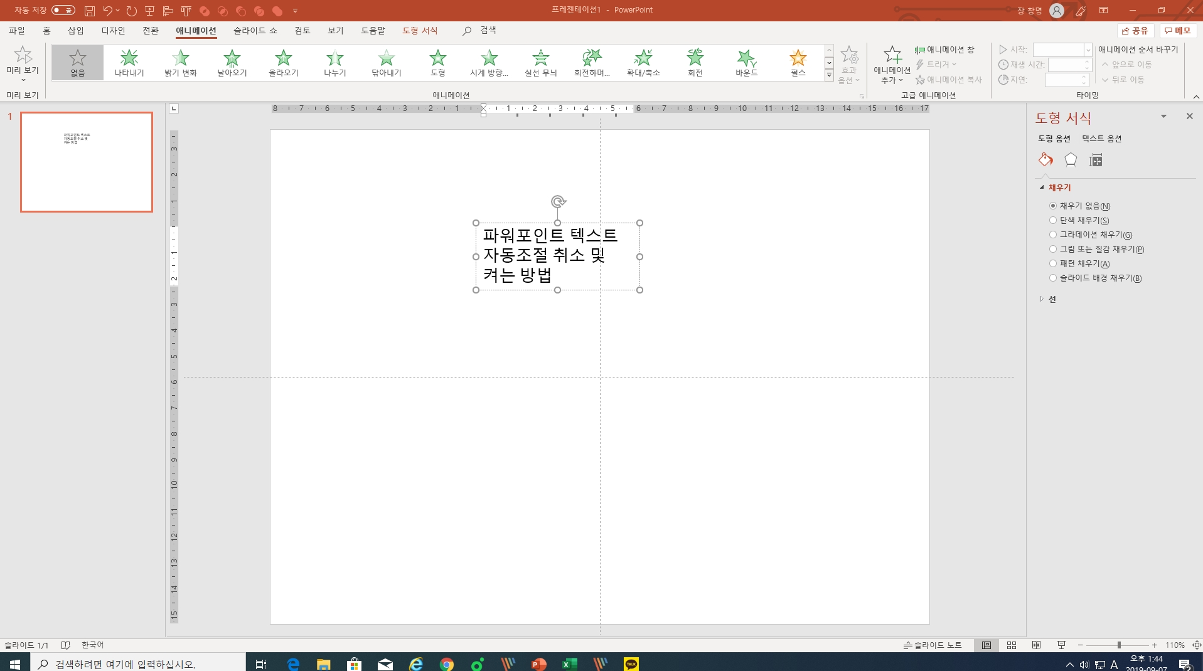This screenshot has height=671, width=1203.
Task: Select the 없음 (None) animation effect
Action: (x=77, y=63)
